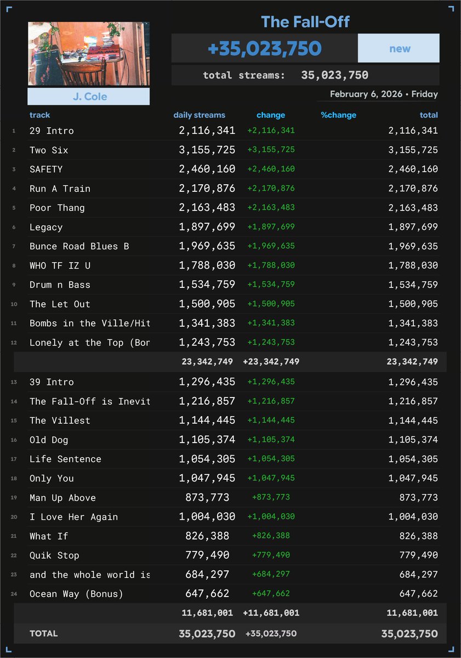
Task: Select the Legacy track name
Action: click(x=46, y=227)
